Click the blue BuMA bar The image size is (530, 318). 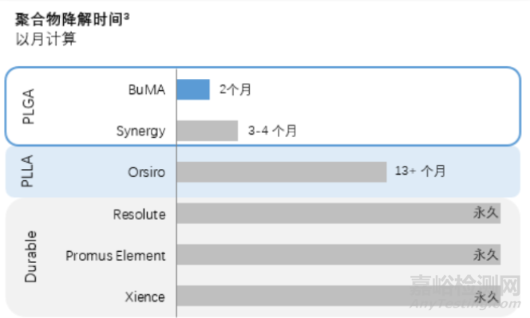coord(193,89)
